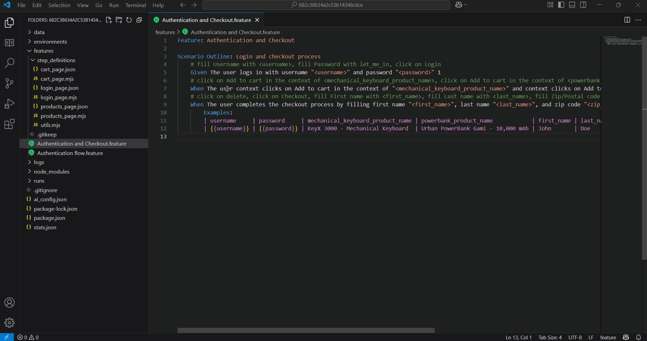Open the Search view in activity bar

pyautogui.click(x=9, y=63)
